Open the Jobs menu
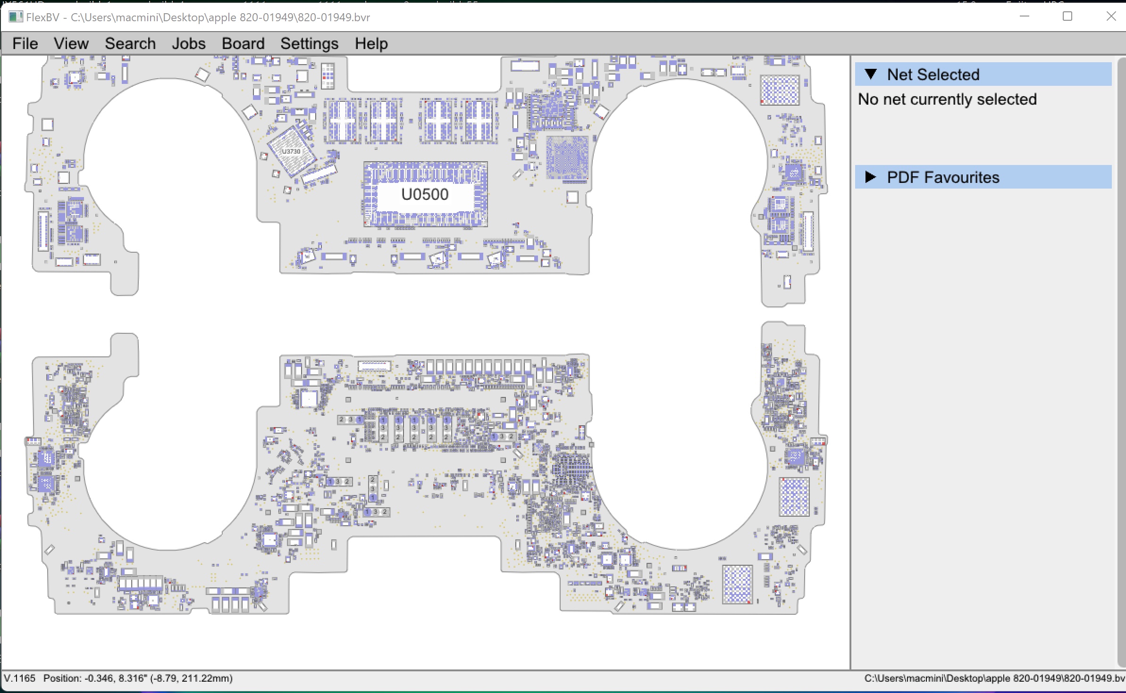The image size is (1126, 693). (188, 43)
